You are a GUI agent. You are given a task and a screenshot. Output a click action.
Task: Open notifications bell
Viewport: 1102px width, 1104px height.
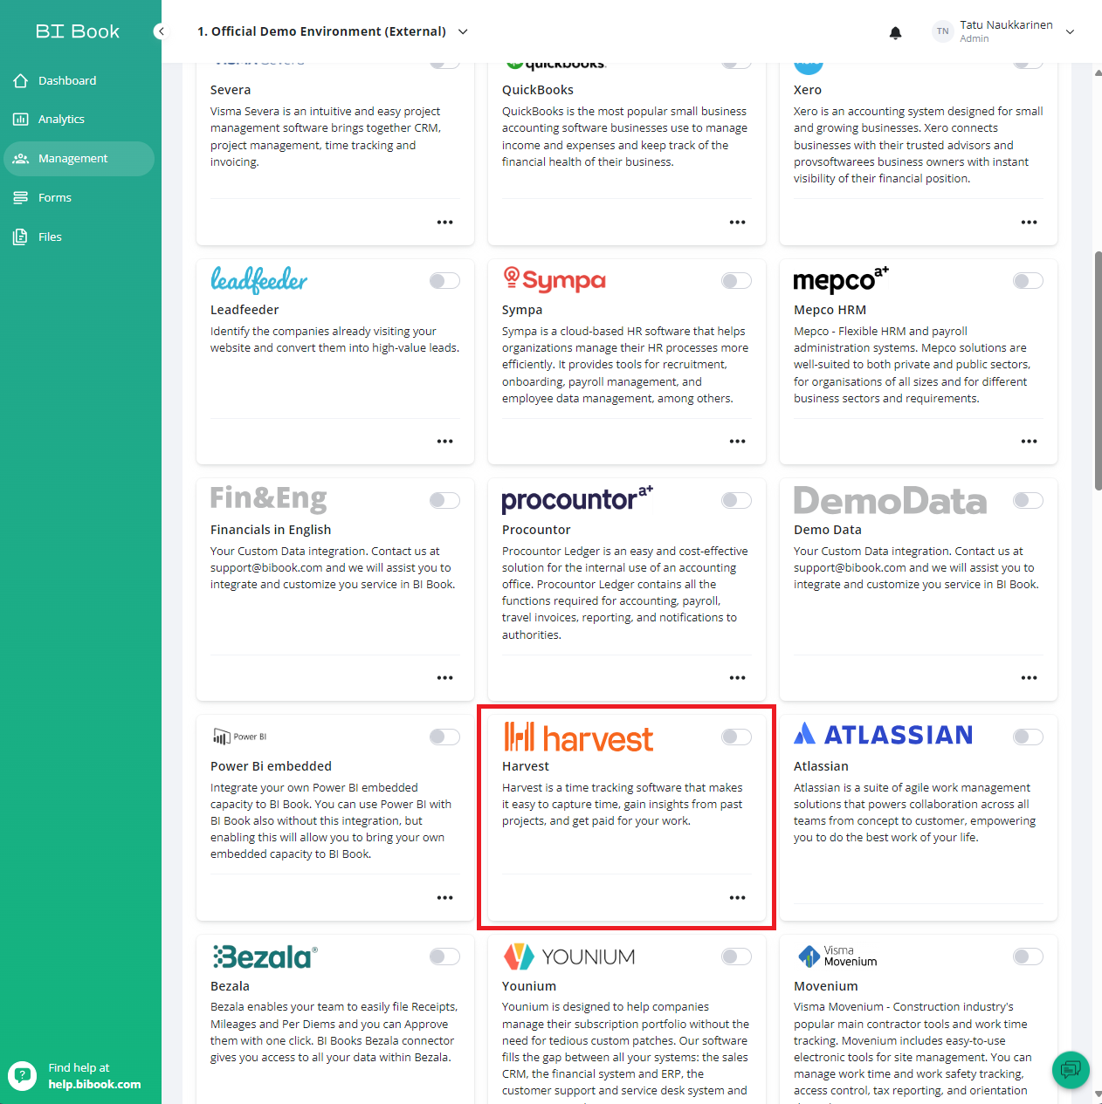[895, 32]
